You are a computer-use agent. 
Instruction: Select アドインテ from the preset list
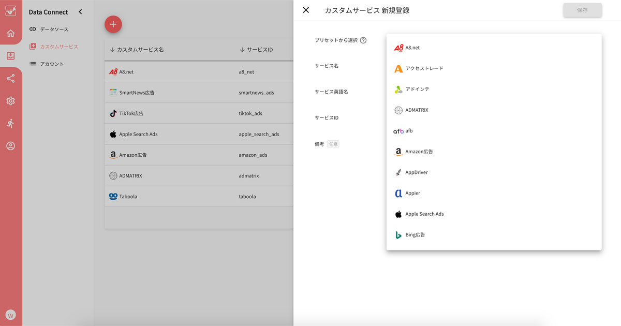click(x=494, y=89)
